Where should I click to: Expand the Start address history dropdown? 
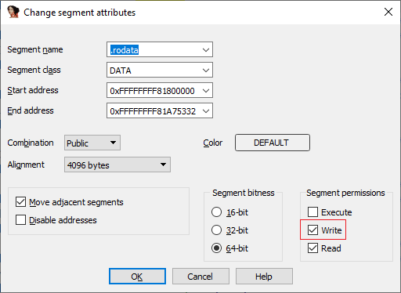click(x=206, y=91)
